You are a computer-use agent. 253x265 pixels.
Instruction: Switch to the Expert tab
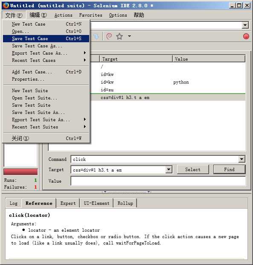pos(68,203)
